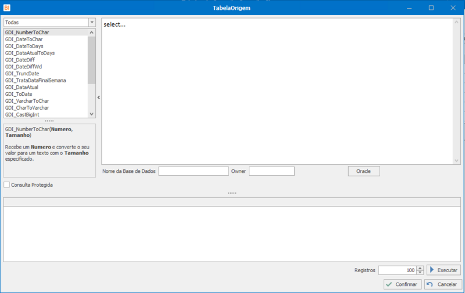Click the SQL editor scroll up arrow
The height and width of the screenshot is (293, 465).
(456, 23)
